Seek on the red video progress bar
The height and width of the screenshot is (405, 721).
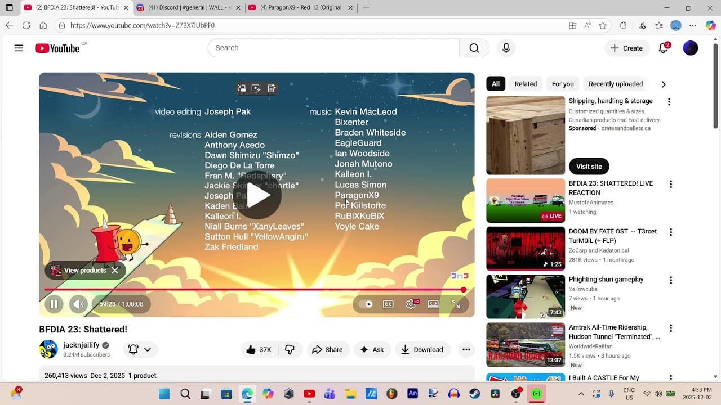point(256,290)
